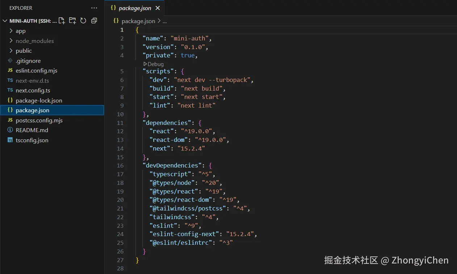The image size is (457, 274).
Task: Click line number 14 in the gutter
Action: coord(120,148)
